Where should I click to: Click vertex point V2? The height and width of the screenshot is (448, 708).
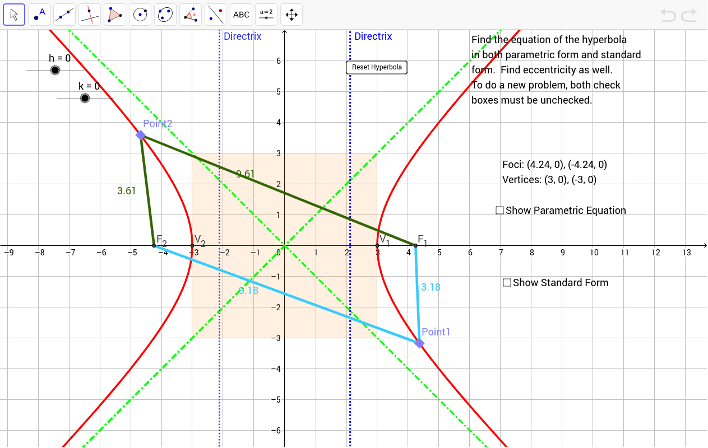pos(192,245)
